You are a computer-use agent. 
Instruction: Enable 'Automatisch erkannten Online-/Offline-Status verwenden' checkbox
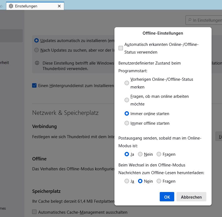pyautogui.click(x=121, y=48)
